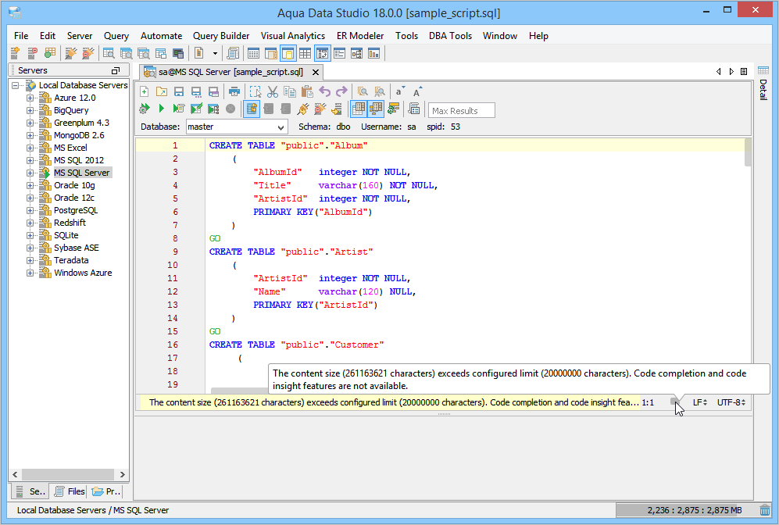Viewport: 779px width, 525px height.
Task: Switch to the Files tab in sidebar
Action: pos(70,491)
